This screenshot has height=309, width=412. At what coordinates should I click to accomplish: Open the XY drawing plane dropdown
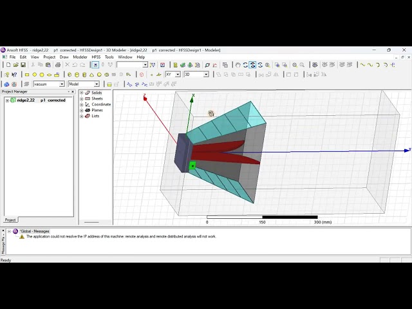pyautogui.click(x=173, y=75)
